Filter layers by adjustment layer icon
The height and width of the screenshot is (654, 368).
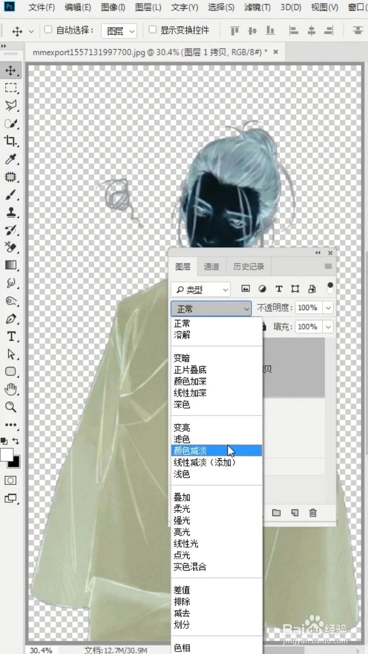(x=262, y=289)
